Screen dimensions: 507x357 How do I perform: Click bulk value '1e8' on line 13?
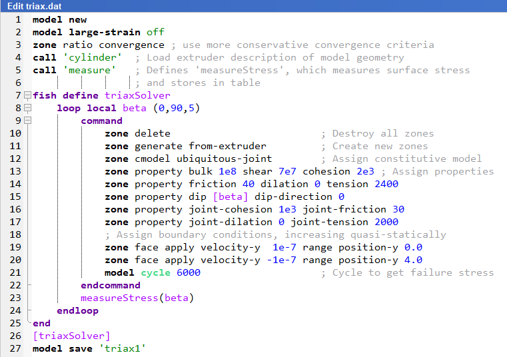(227, 171)
